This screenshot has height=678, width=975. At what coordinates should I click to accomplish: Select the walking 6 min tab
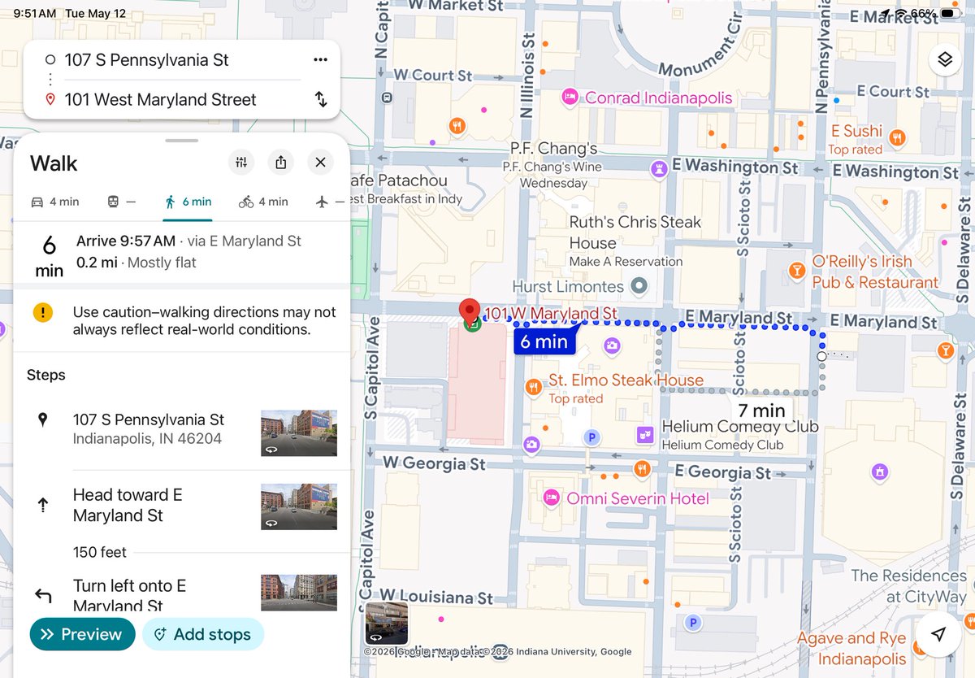pos(188,202)
